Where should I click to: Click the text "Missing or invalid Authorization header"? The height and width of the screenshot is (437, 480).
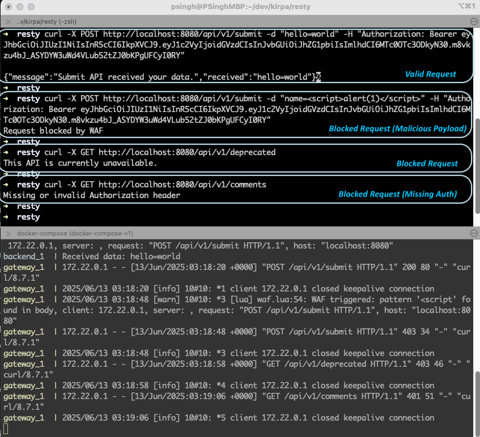click(x=92, y=195)
